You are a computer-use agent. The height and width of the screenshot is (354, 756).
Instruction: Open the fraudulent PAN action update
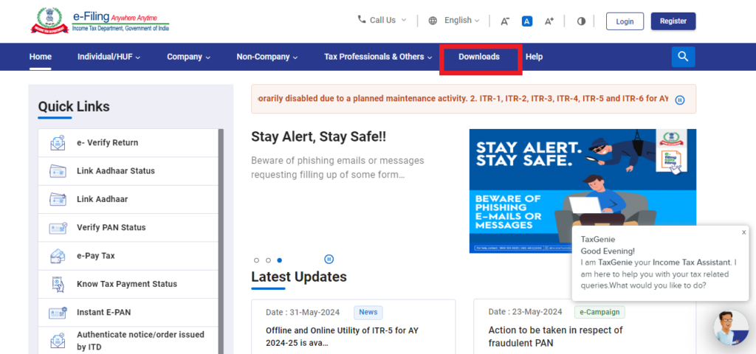(555, 336)
